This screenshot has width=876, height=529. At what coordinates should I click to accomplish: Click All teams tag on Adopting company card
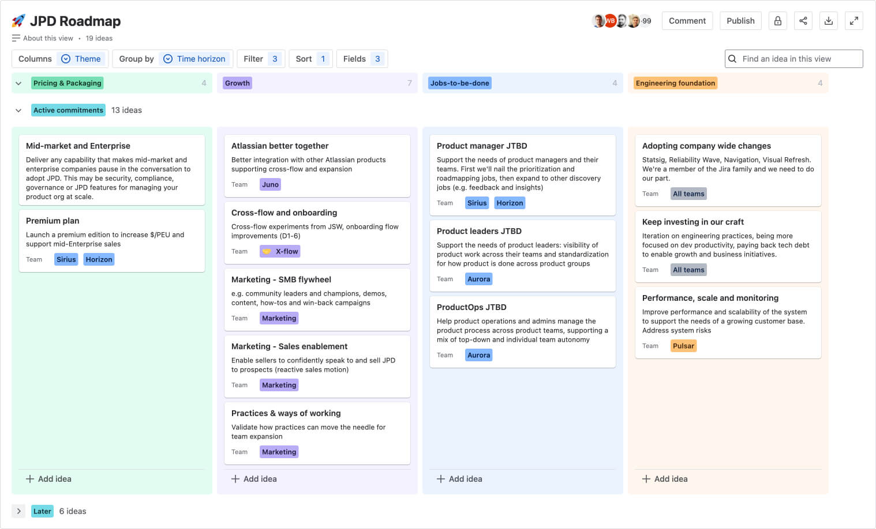tap(688, 194)
